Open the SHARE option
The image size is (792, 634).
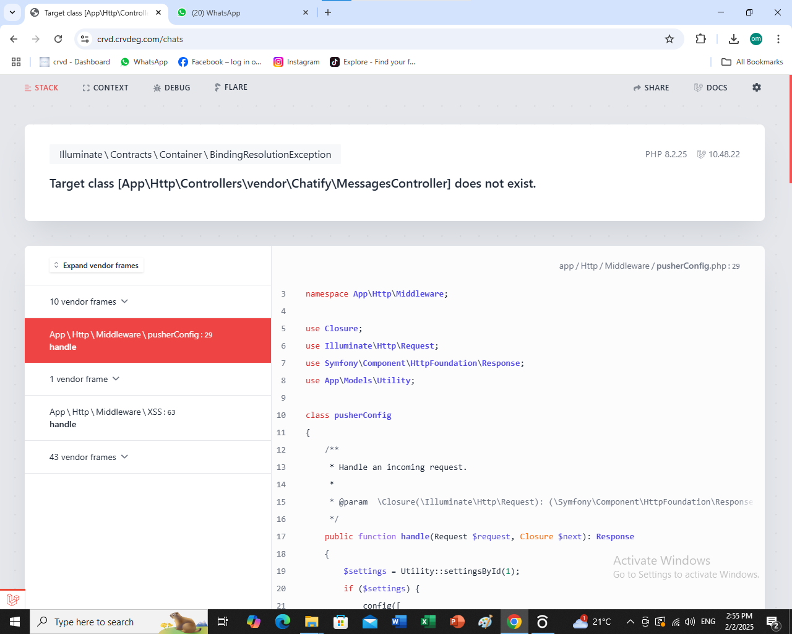pyautogui.click(x=651, y=88)
